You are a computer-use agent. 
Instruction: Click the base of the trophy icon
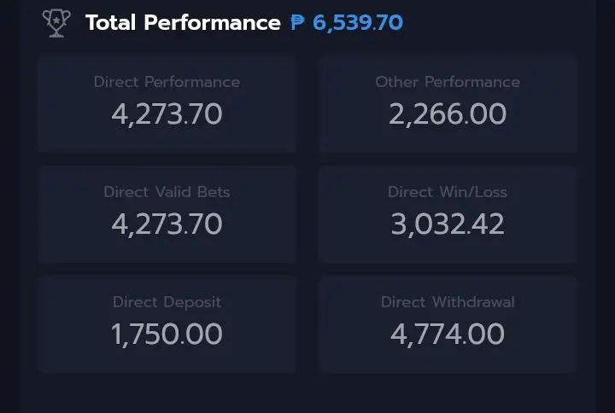tap(56, 36)
